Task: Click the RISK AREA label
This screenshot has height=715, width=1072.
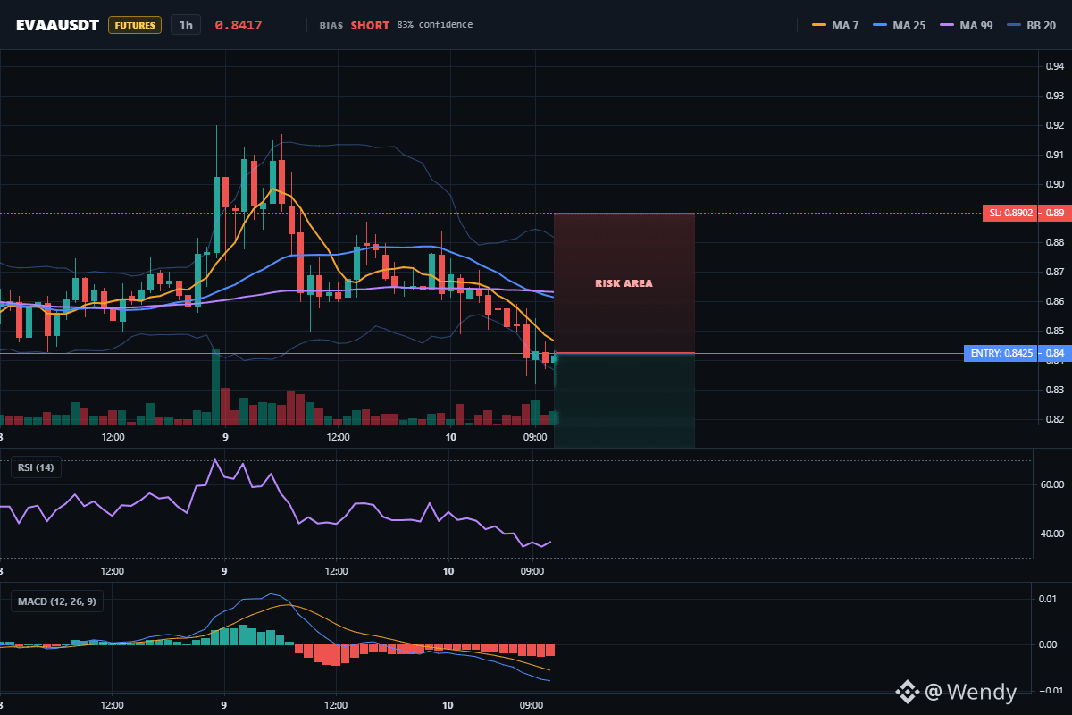Action: coord(624,283)
